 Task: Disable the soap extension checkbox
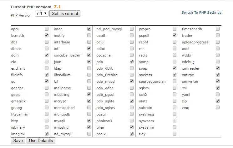175,68
